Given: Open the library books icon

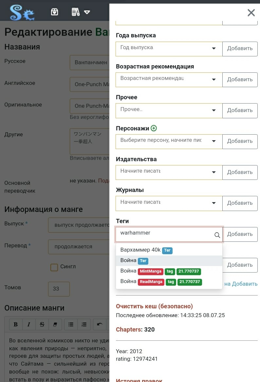Looking at the screenshot, I should pos(76,12).
